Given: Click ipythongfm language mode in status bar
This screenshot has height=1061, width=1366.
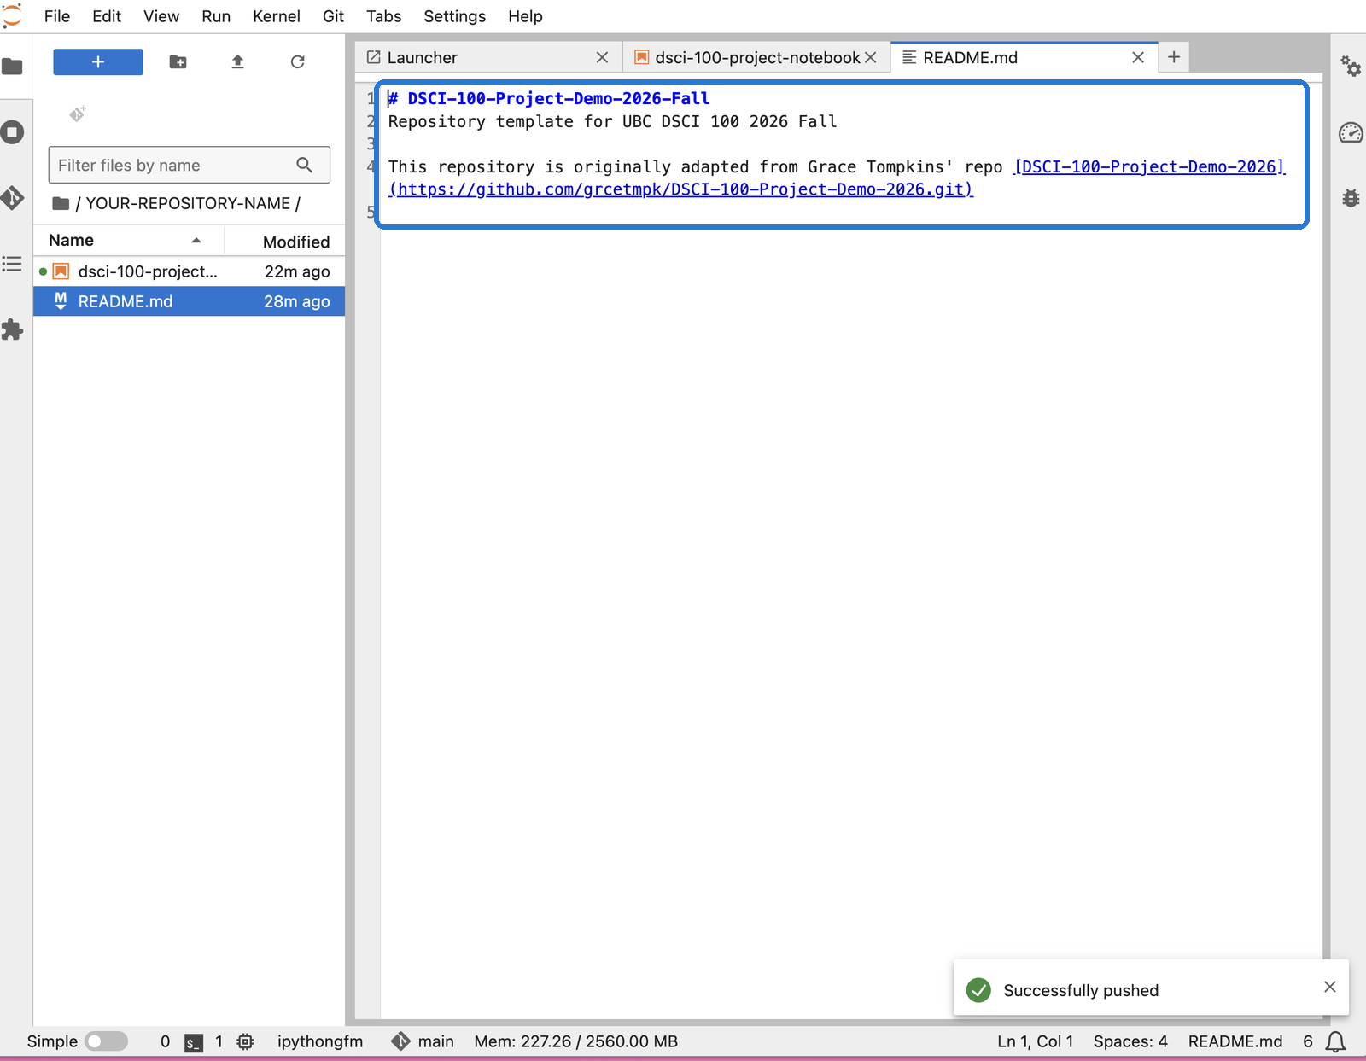Looking at the screenshot, I should tap(320, 1041).
